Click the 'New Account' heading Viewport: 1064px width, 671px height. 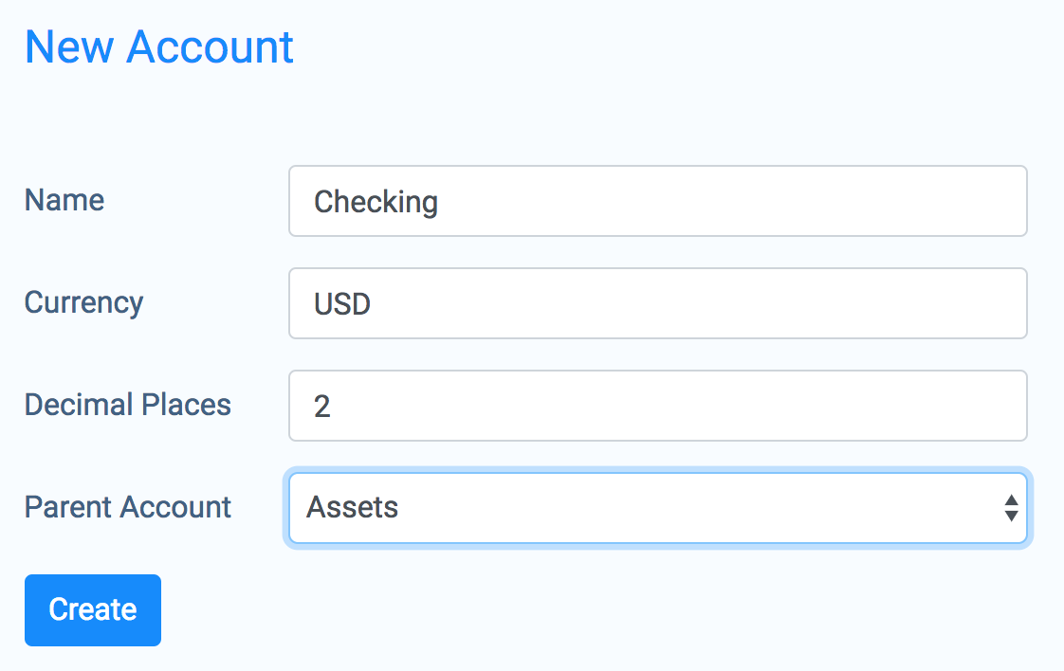pos(158,46)
